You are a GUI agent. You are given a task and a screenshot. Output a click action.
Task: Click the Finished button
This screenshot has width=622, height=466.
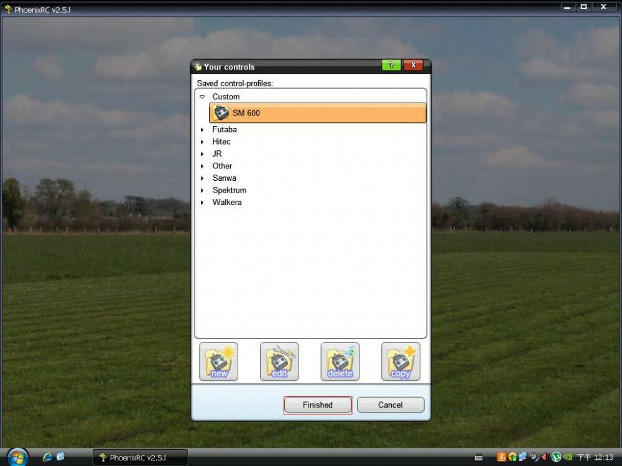click(318, 405)
